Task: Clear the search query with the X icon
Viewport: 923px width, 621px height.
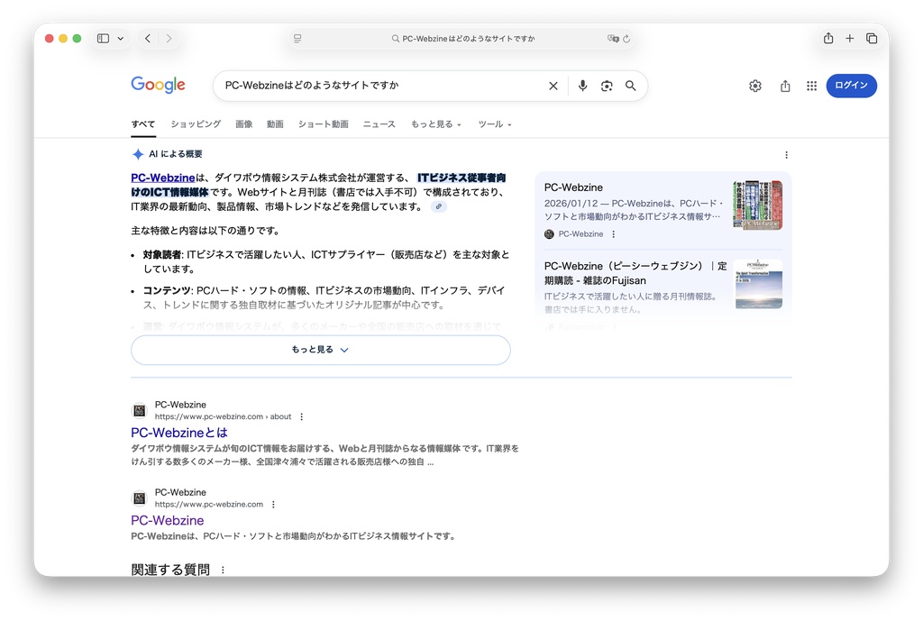Action: tap(553, 86)
